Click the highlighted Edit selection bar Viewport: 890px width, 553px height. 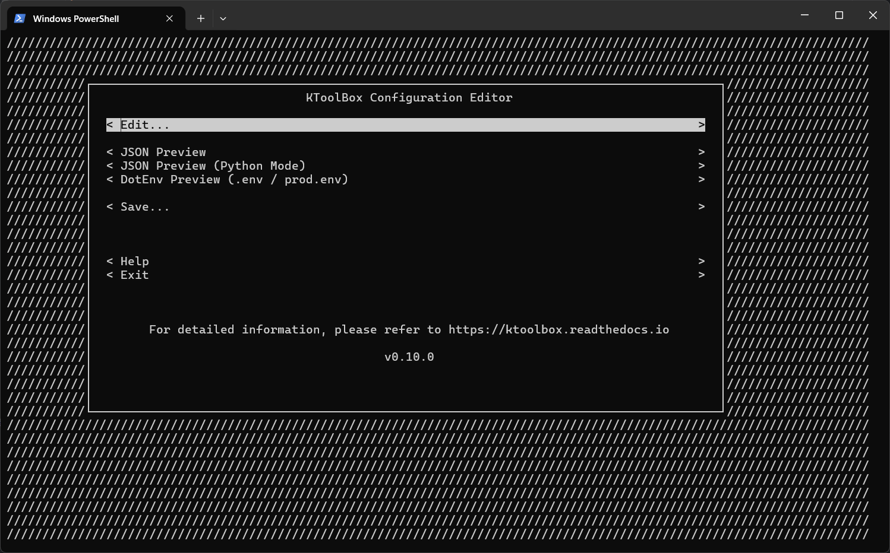406,125
